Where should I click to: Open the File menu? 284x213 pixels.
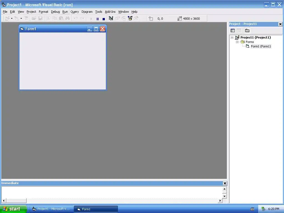click(5, 12)
